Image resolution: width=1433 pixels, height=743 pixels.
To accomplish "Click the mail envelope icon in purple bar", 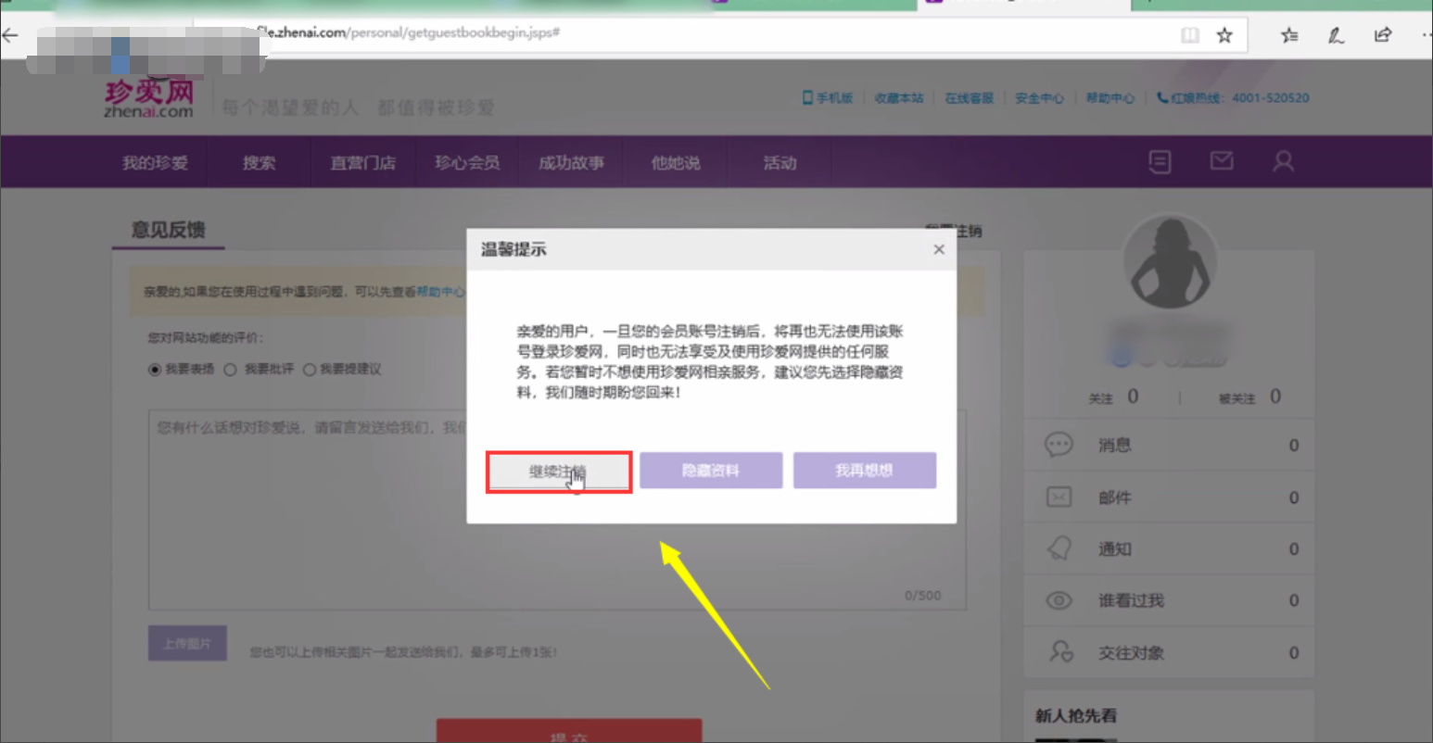I will coord(1222,161).
